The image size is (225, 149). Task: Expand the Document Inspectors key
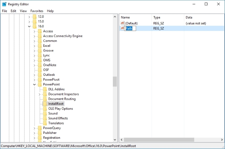40,94
